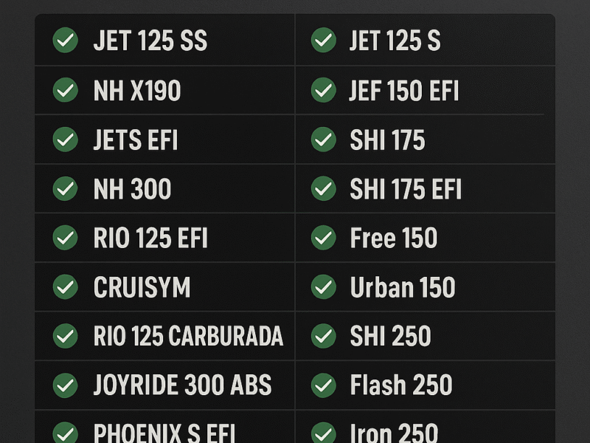The height and width of the screenshot is (443, 590).
Task: Select the green check beside JETS EFI
Action: click(x=66, y=140)
